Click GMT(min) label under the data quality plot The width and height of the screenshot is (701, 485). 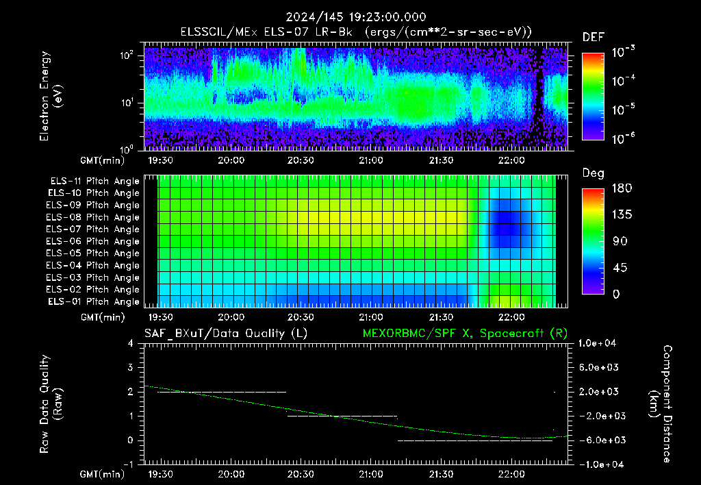103,475
